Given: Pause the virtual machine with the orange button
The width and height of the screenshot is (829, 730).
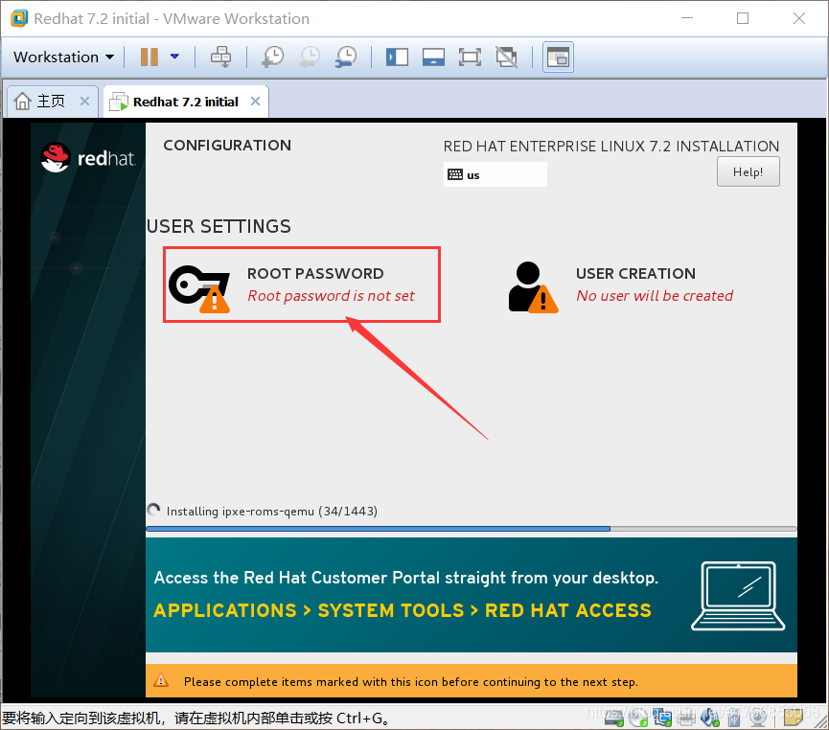Looking at the screenshot, I should [150, 57].
